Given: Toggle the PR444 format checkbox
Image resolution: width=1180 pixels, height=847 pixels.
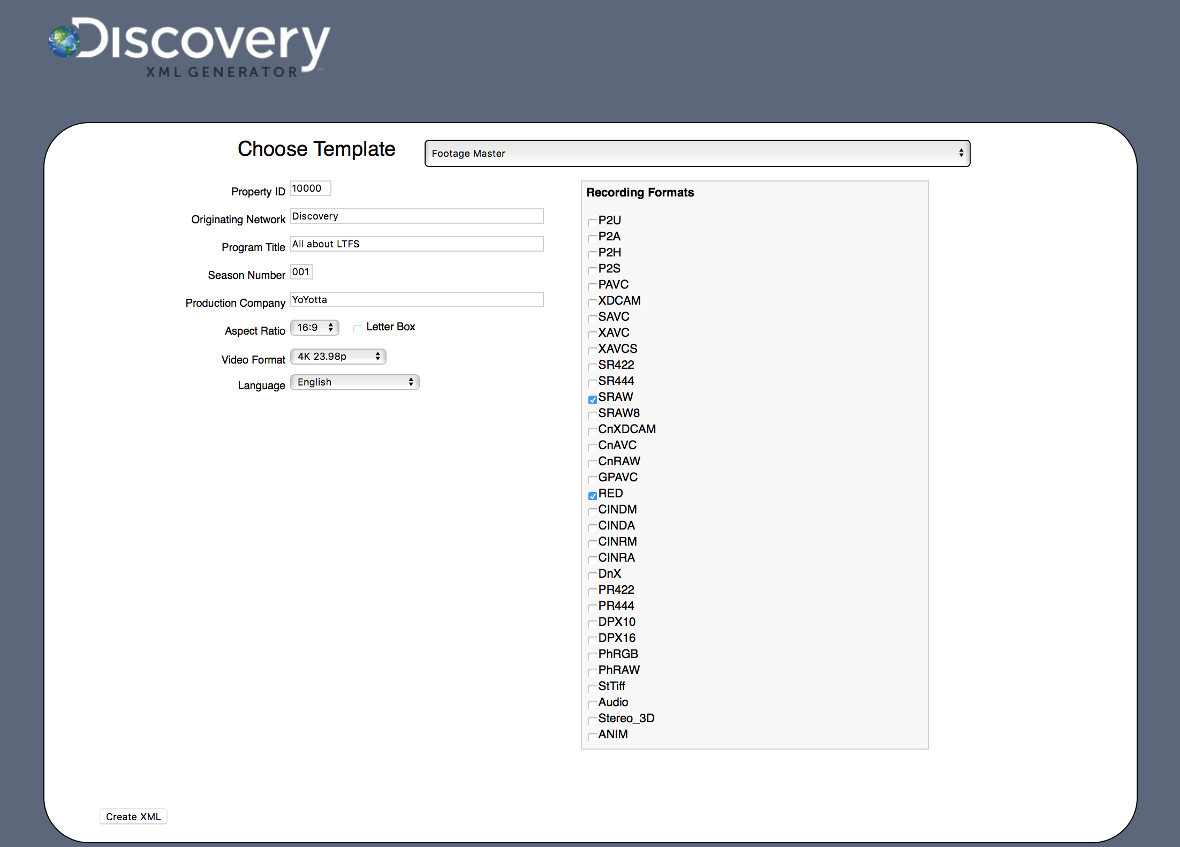Looking at the screenshot, I should [x=593, y=608].
